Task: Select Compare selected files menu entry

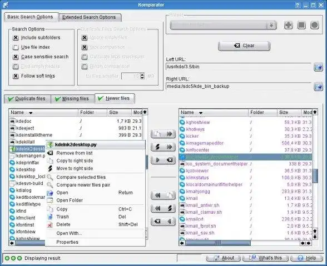Action: [95, 177]
